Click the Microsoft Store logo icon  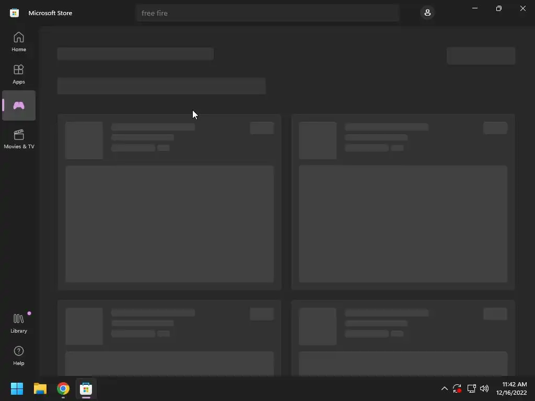point(14,13)
